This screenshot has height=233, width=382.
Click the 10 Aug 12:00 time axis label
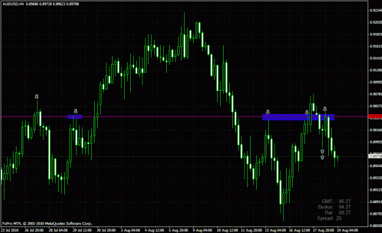pos(227,230)
